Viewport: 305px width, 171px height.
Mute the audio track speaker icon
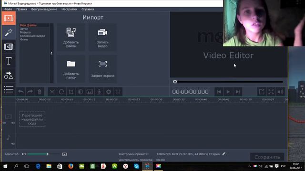point(13,144)
